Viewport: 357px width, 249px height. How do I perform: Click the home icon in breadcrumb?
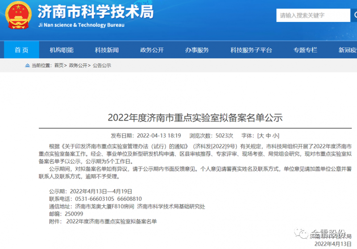pos(28,65)
